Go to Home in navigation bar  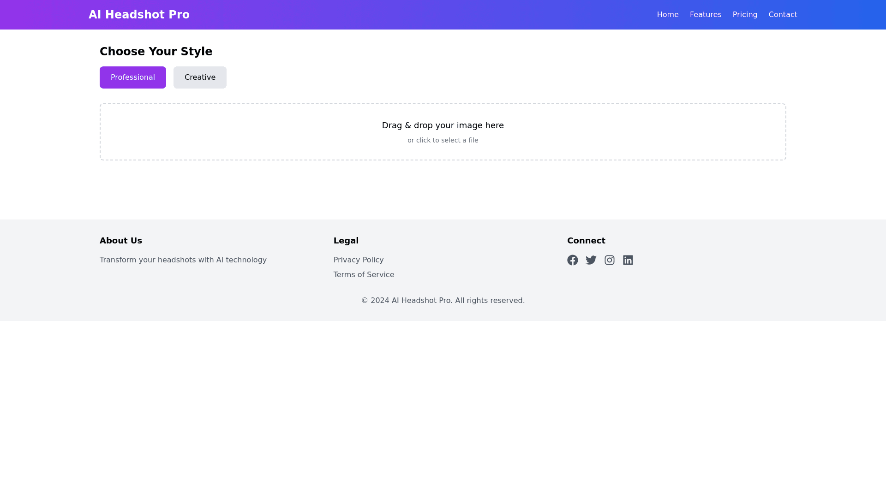click(x=667, y=15)
